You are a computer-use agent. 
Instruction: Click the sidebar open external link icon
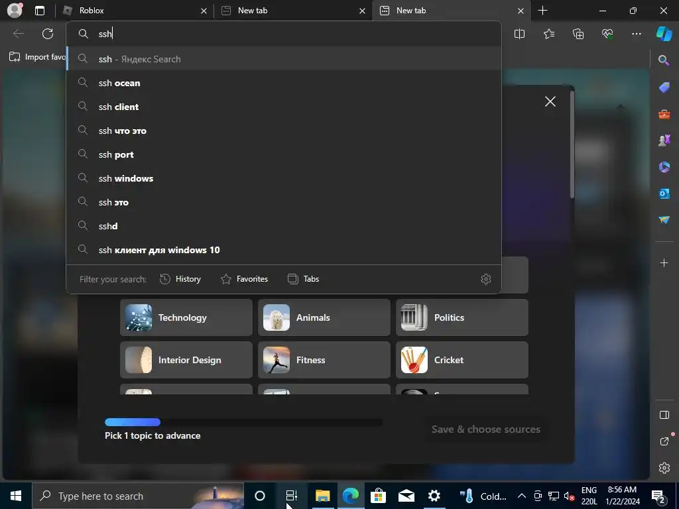664,441
